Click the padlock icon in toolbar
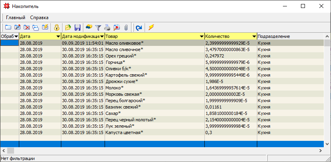Screen dimensions: 331x162 [57, 28]
